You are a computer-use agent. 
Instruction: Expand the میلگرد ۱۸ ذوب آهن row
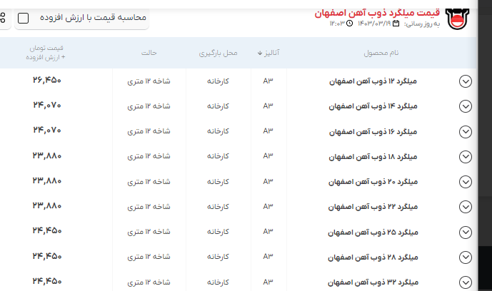466,156
